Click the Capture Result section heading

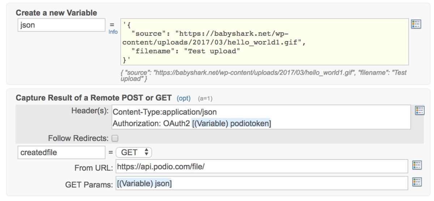tap(94, 98)
